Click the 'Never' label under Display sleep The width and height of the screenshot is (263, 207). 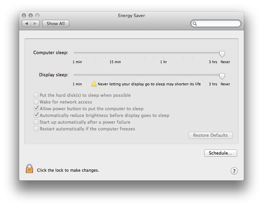225,84
